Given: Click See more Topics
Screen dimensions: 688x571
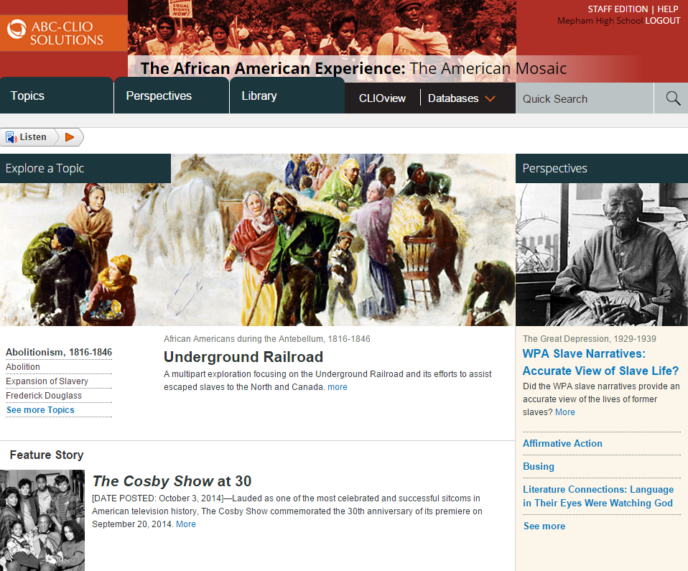Looking at the screenshot, I should click(40, 410).
